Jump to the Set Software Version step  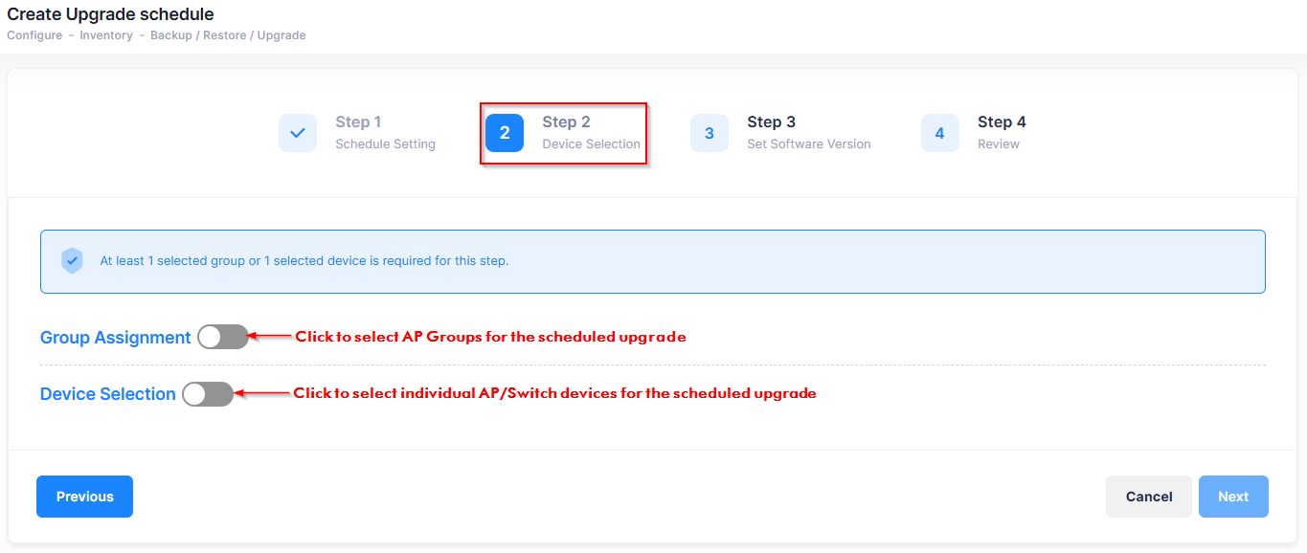pos(809,144)
